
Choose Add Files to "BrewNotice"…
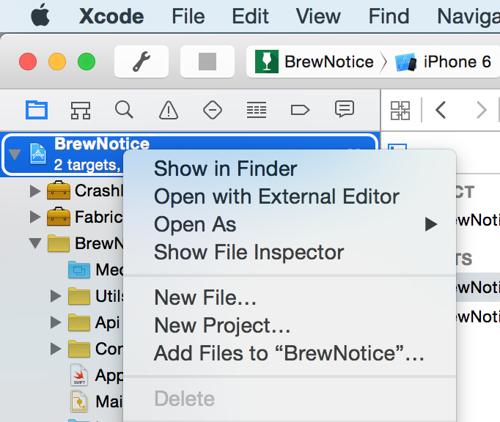coord(290,353)
